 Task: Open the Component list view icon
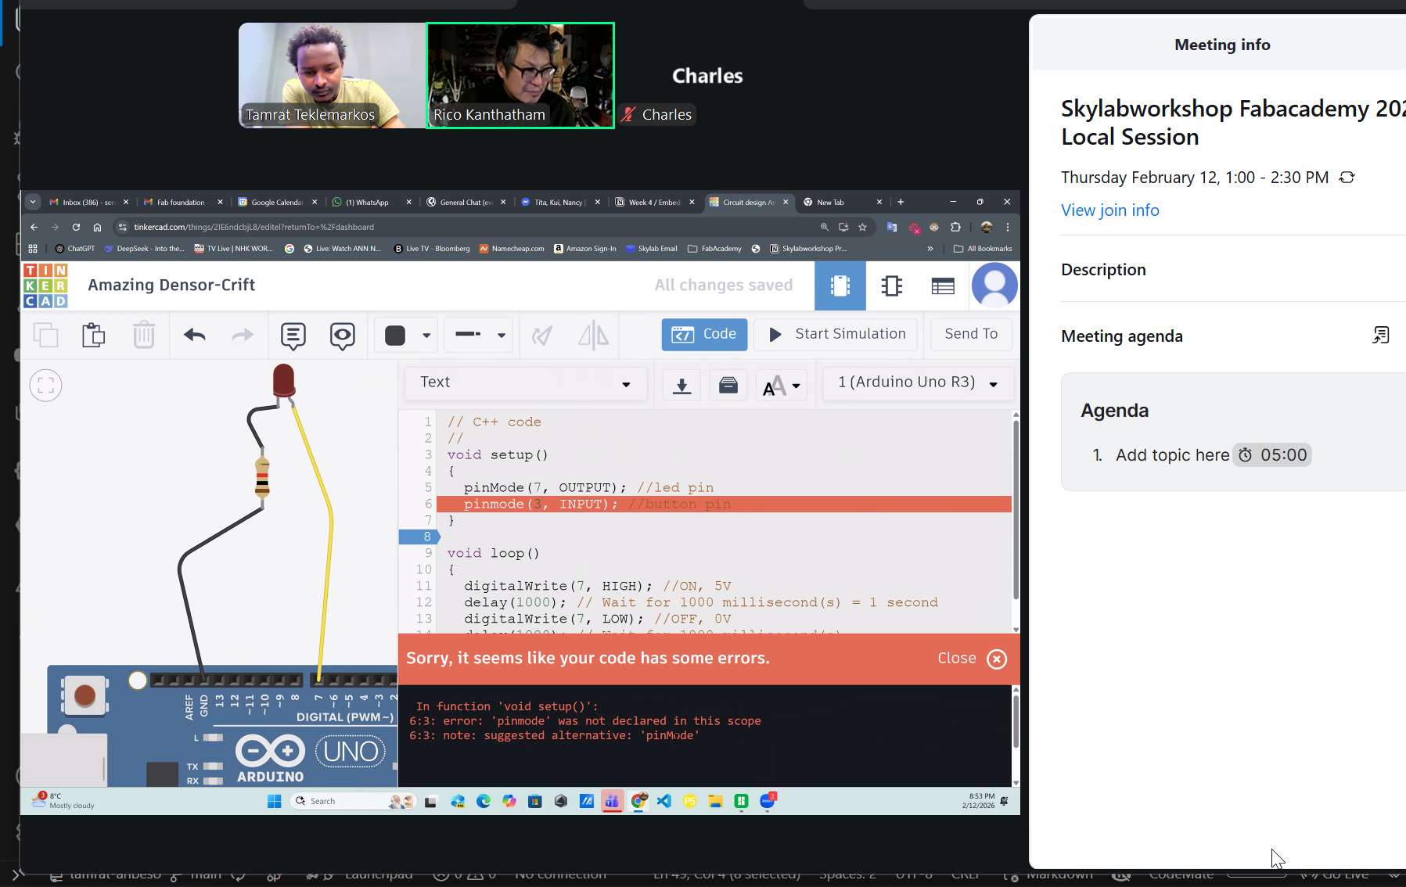coord(943,285)
